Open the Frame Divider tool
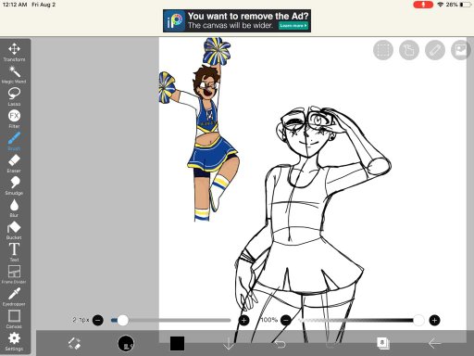This screenshot has height=356, width=474. pos(14,274)
